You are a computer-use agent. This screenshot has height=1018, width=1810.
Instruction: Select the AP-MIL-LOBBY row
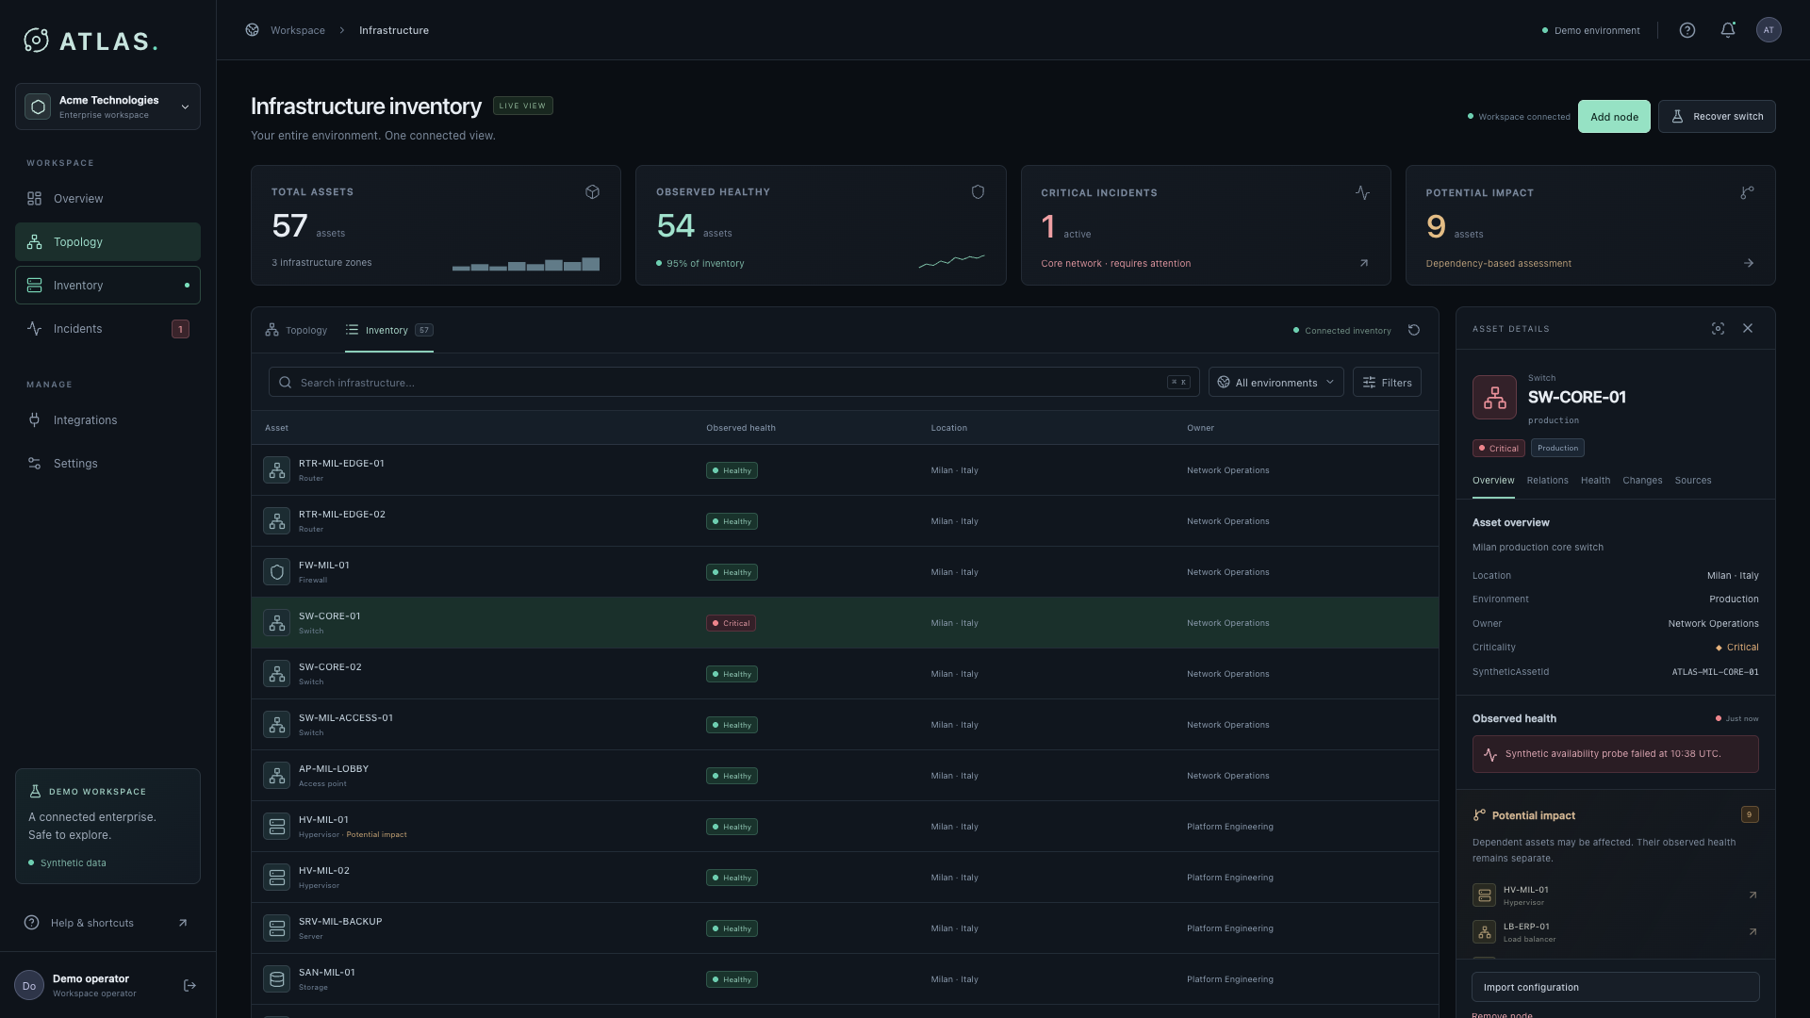(845, 776)
